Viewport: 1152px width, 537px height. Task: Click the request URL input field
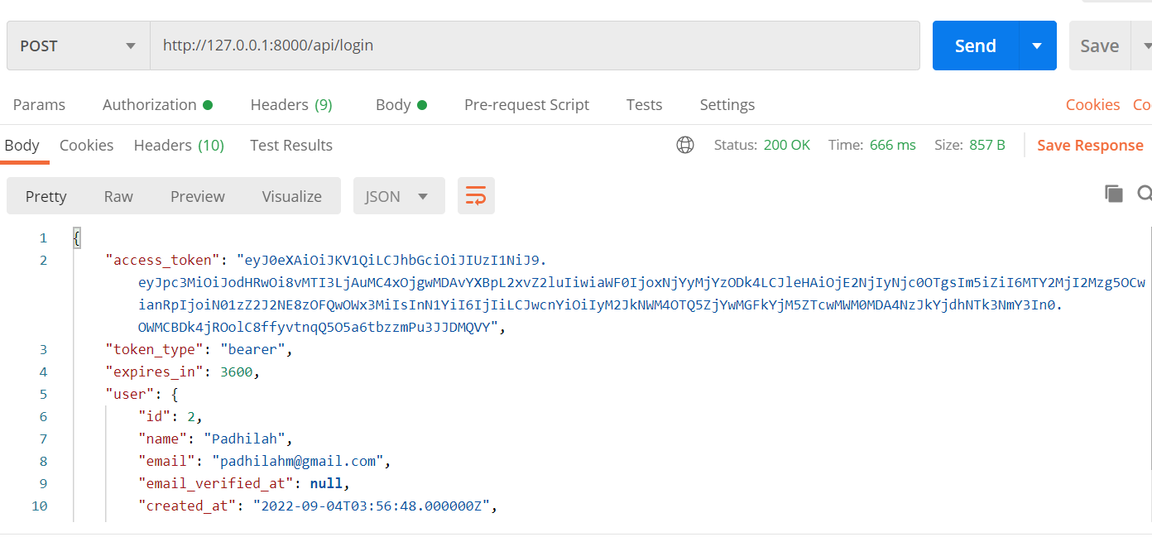[x=534, y=46]
